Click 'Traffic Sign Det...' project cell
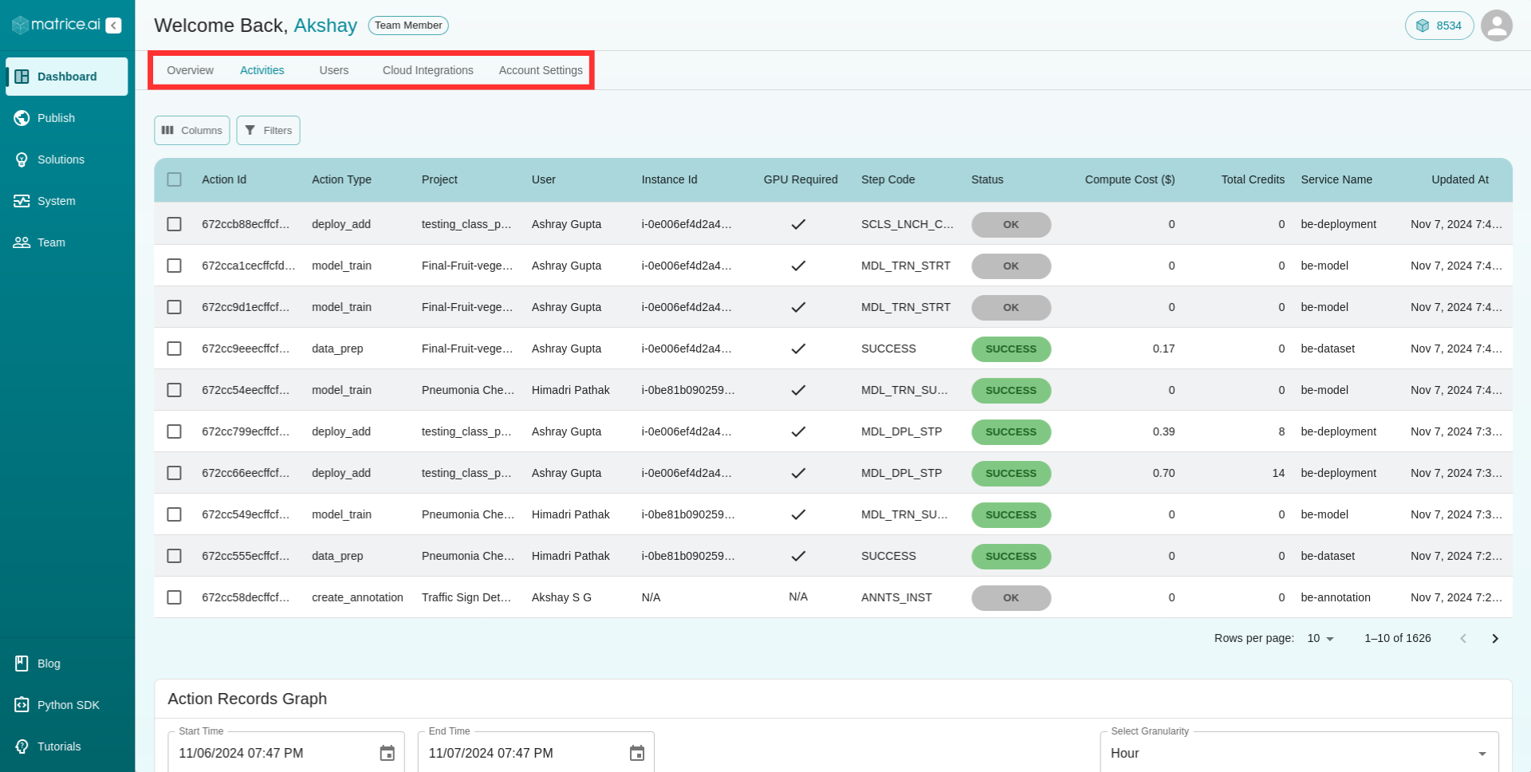Viewport: 1531px width, 772px height. click(x=466, y=597)
